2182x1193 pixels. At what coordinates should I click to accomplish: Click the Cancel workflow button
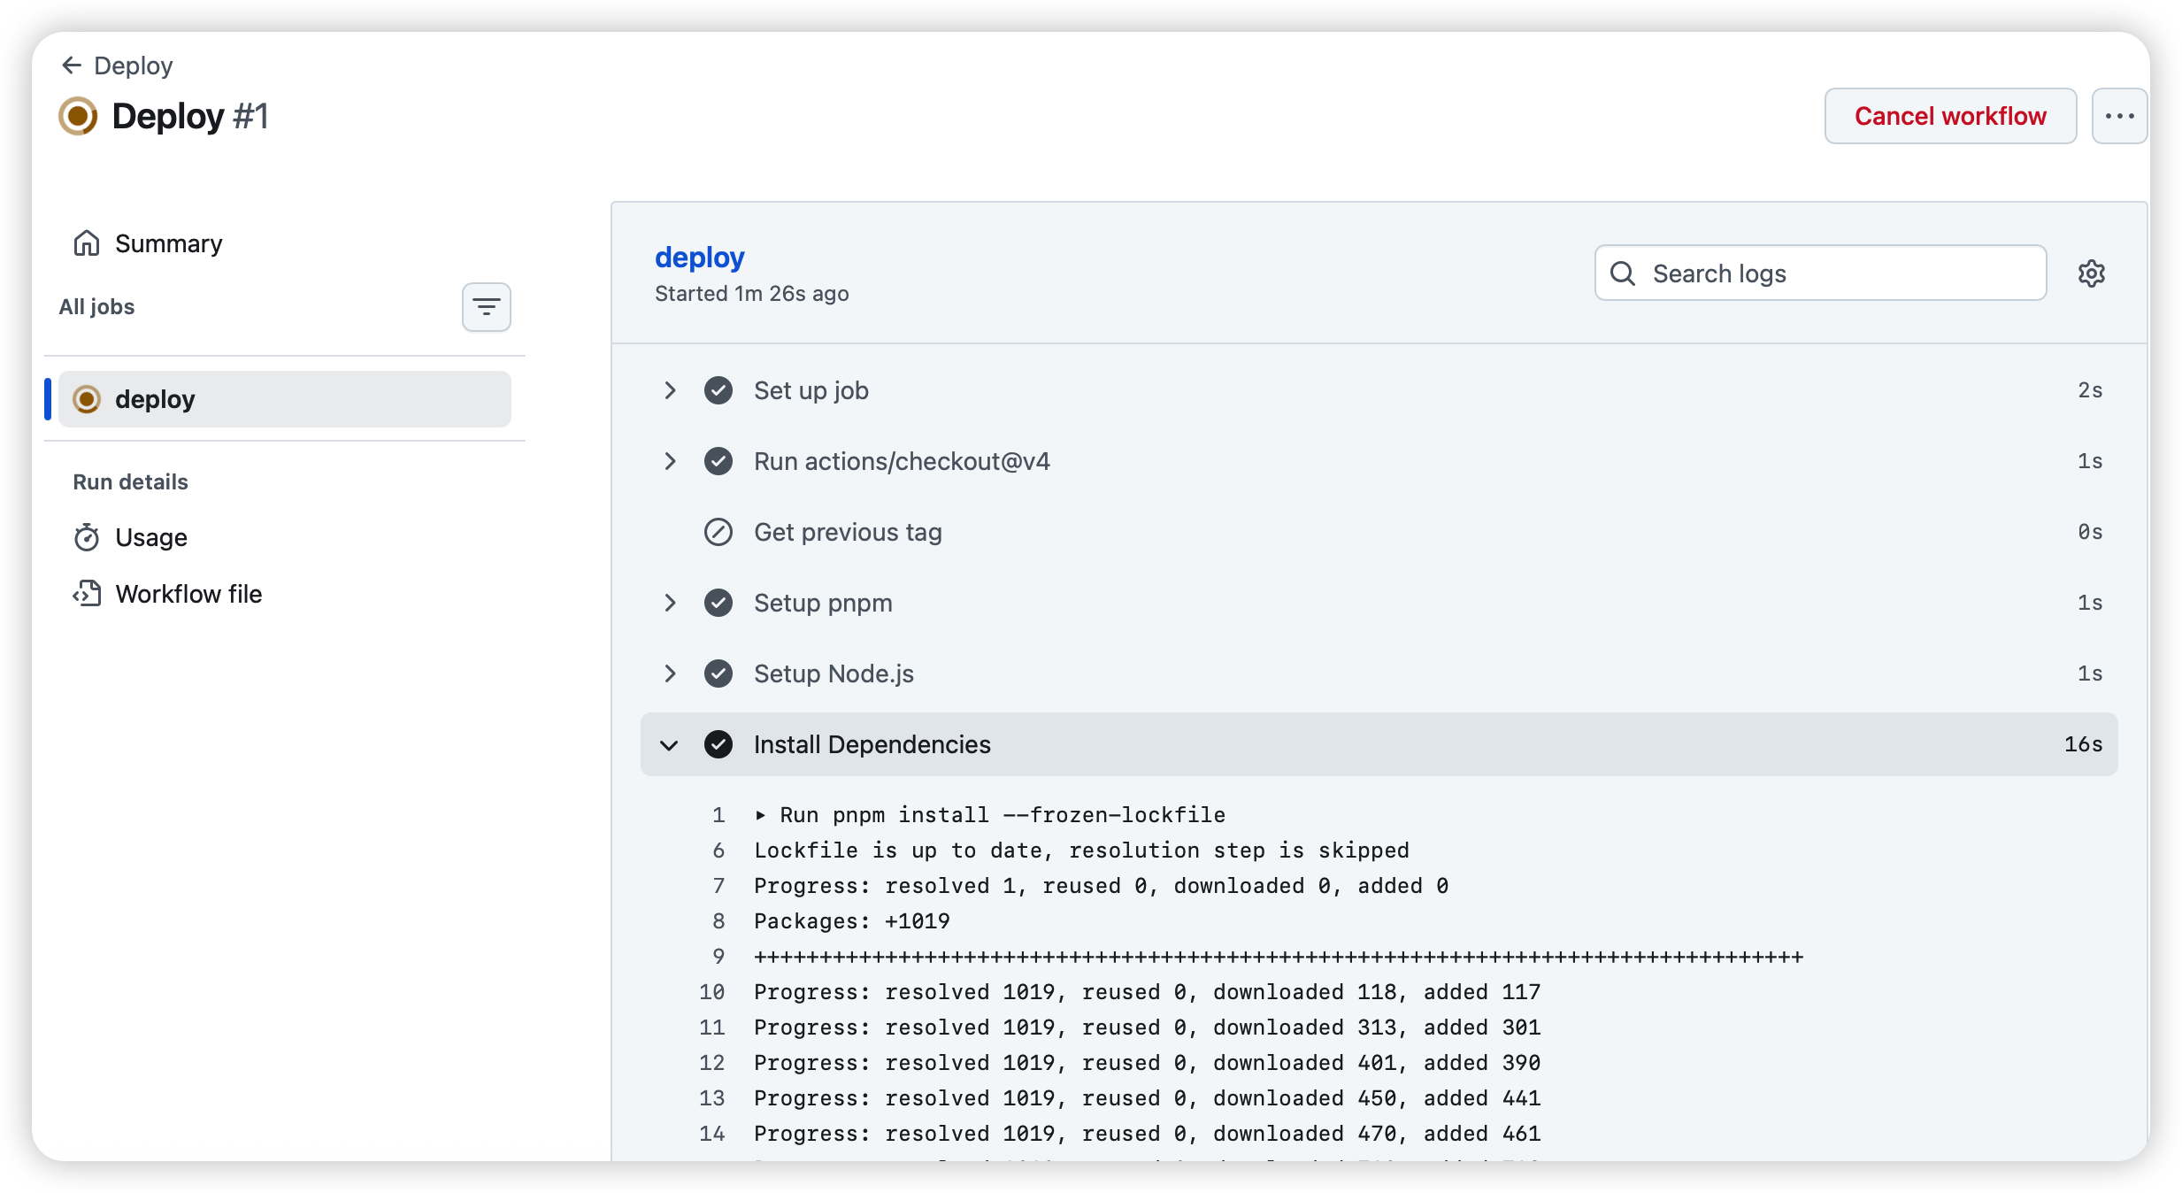pos(1949,116)
